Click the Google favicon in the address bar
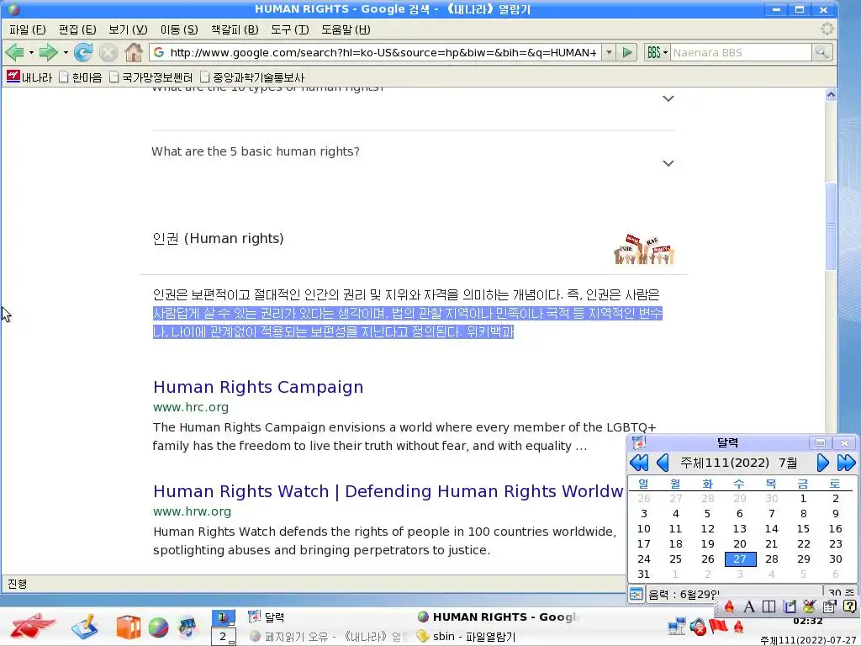 point(159,53)
